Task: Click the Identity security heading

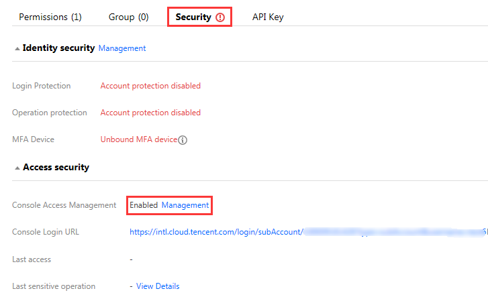Action: tap(58, 48)
